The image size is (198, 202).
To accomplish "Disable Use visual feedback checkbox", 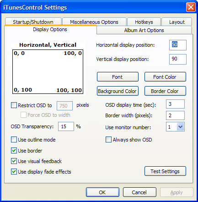I will (14, 161).
